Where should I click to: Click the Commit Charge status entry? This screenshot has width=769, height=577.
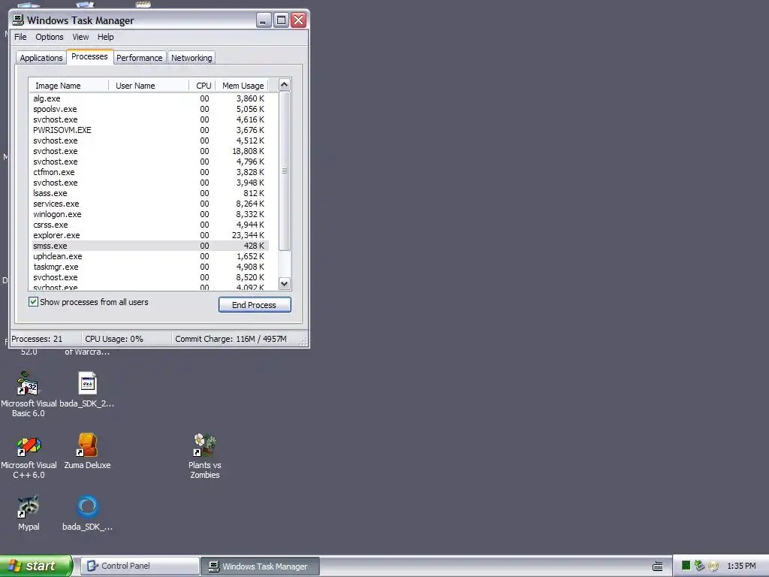point(236,339)
